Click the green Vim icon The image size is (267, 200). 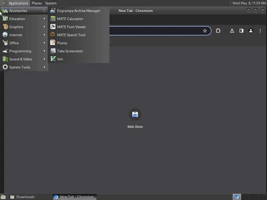[x=53, y=59]
